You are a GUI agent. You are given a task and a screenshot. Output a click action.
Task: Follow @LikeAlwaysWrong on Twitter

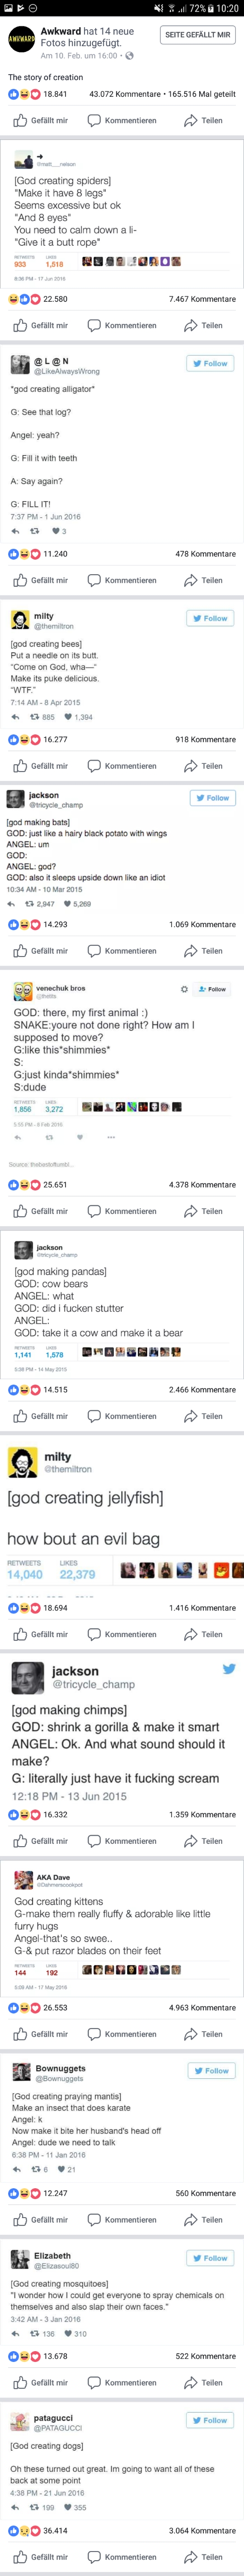(209, 364)
